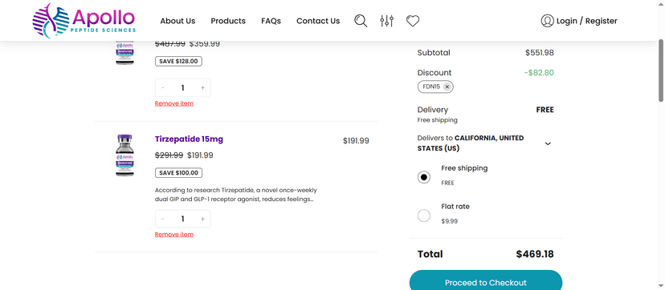The image size is (665, 290).
Task: Select the Free shipping radio option
Action: [x=424, y=177]
